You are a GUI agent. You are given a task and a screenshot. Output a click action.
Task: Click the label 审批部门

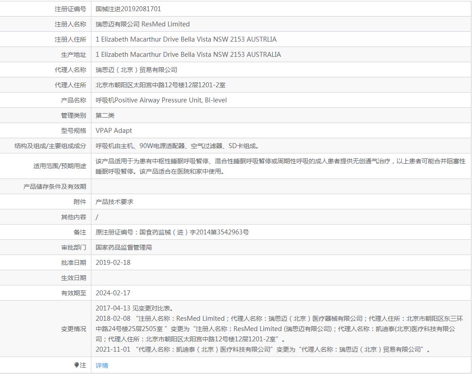pyautogui.click(x=74, y=247)
